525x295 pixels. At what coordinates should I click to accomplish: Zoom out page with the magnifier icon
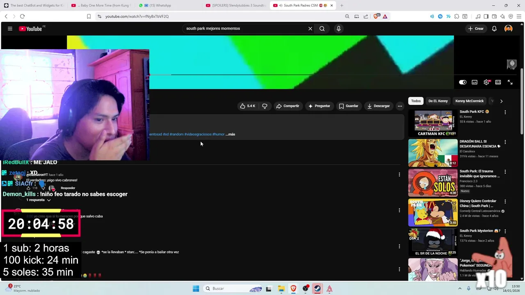click(347, 16)
